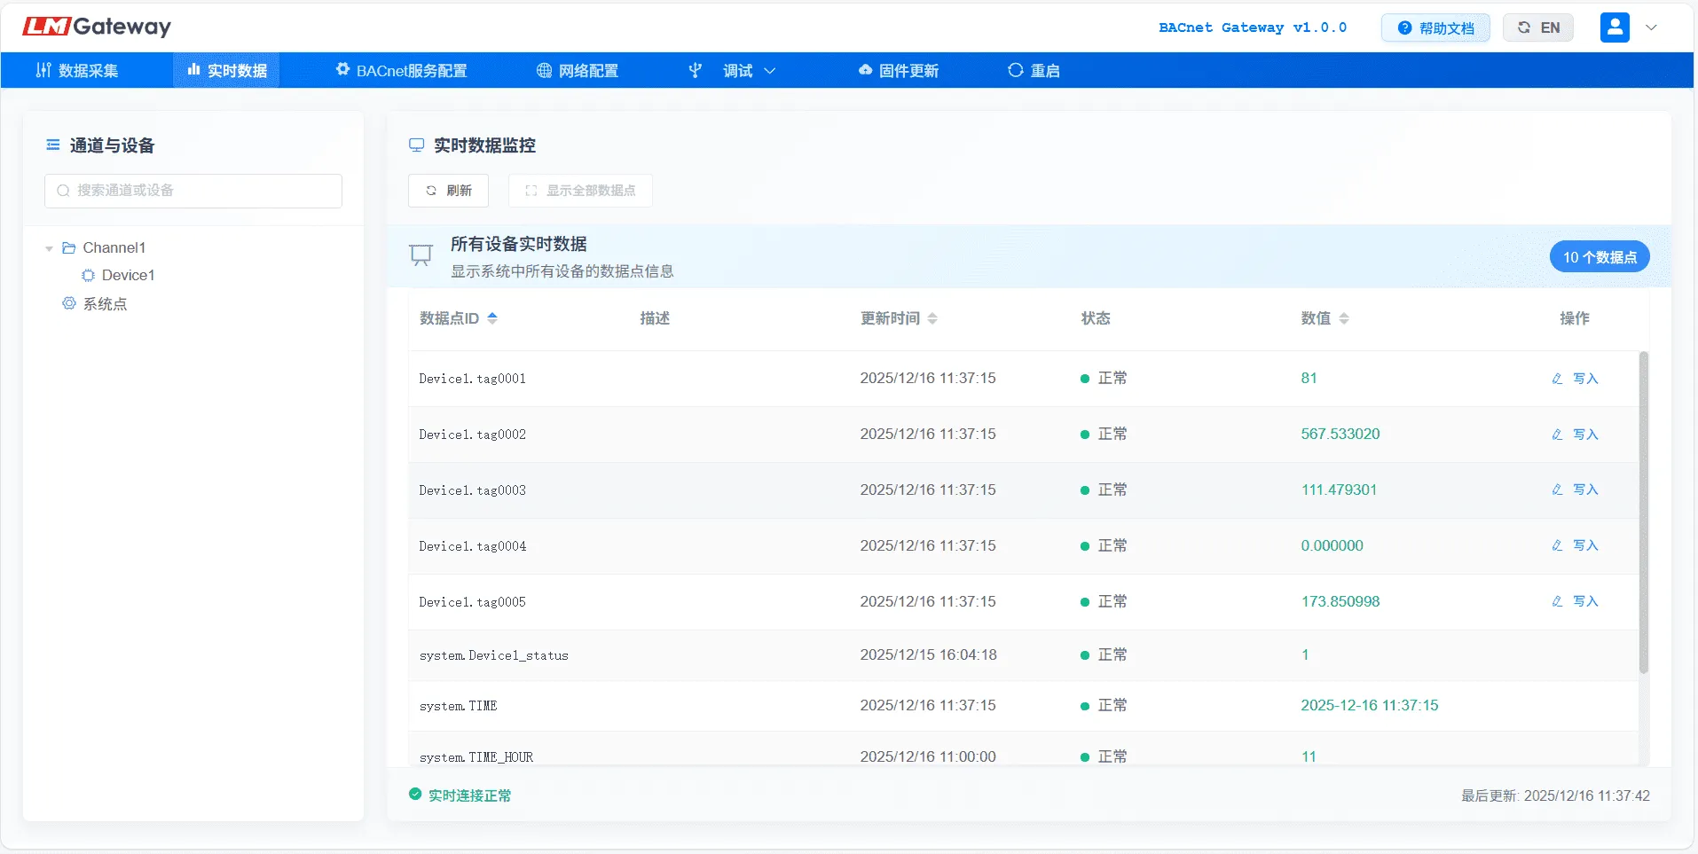
Task: Click the question mark icon on 帮助文档
Action: tap(1404, 27)
